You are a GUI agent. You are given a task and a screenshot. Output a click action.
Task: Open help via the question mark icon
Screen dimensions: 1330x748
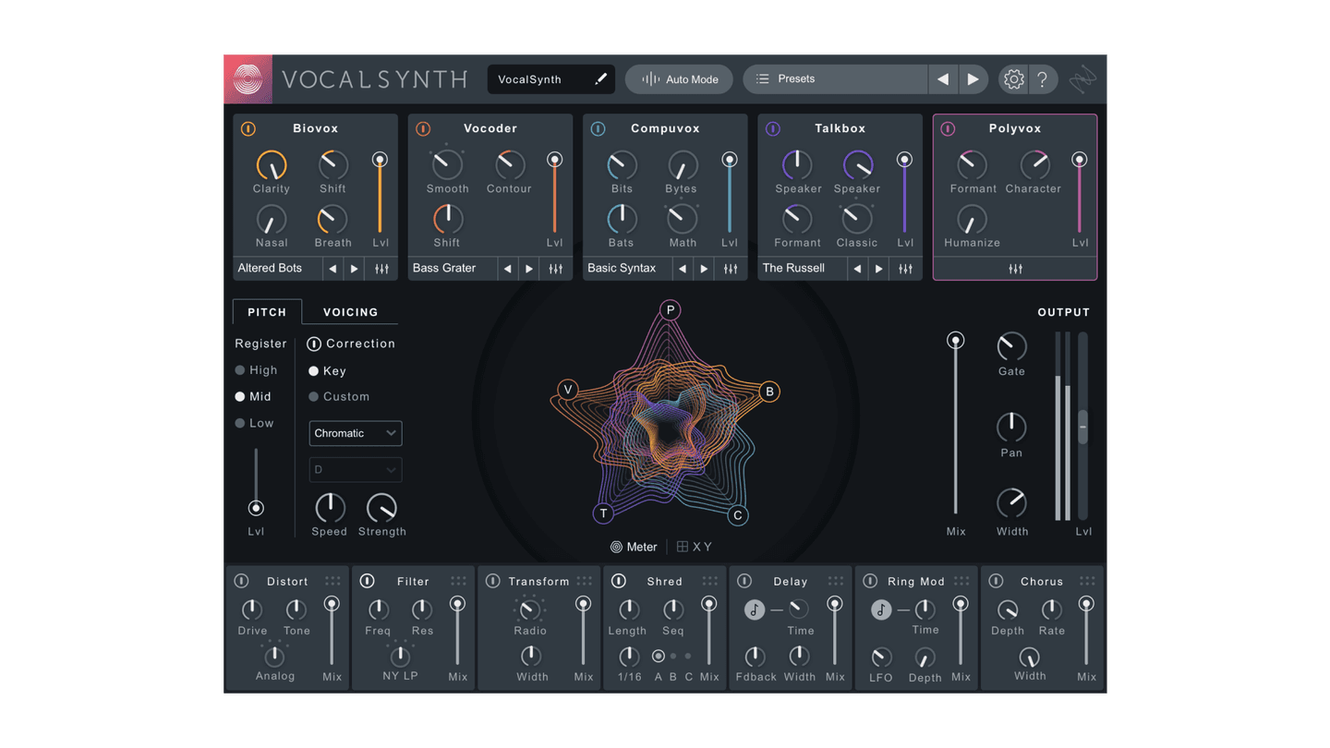[x=1044, y=79]
